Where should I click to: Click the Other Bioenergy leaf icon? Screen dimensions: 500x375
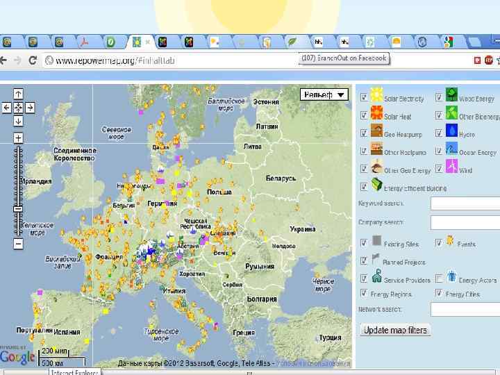click(451, 112)
